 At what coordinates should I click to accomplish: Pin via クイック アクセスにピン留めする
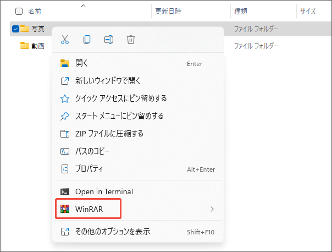pos(138,98)
